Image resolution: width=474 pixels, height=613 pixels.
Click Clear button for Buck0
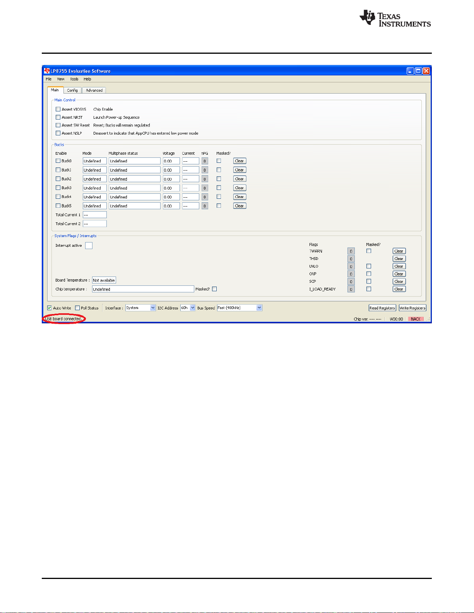pos(240,161)
